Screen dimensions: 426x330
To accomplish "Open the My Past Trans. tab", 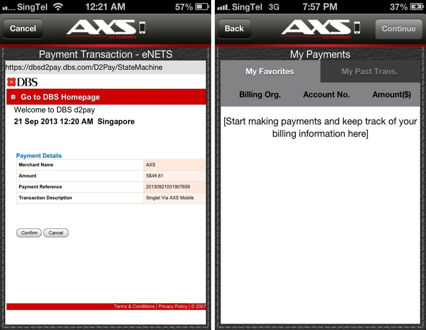I will pos(369,72).
